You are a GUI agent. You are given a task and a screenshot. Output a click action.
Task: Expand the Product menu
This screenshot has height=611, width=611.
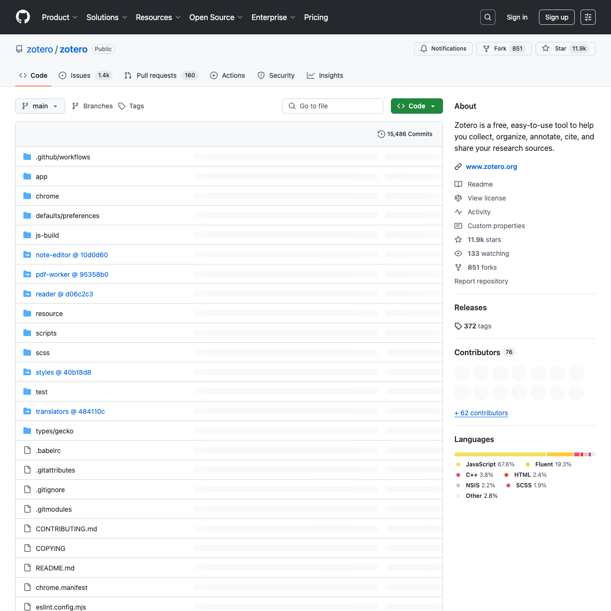tap(60, 17)
